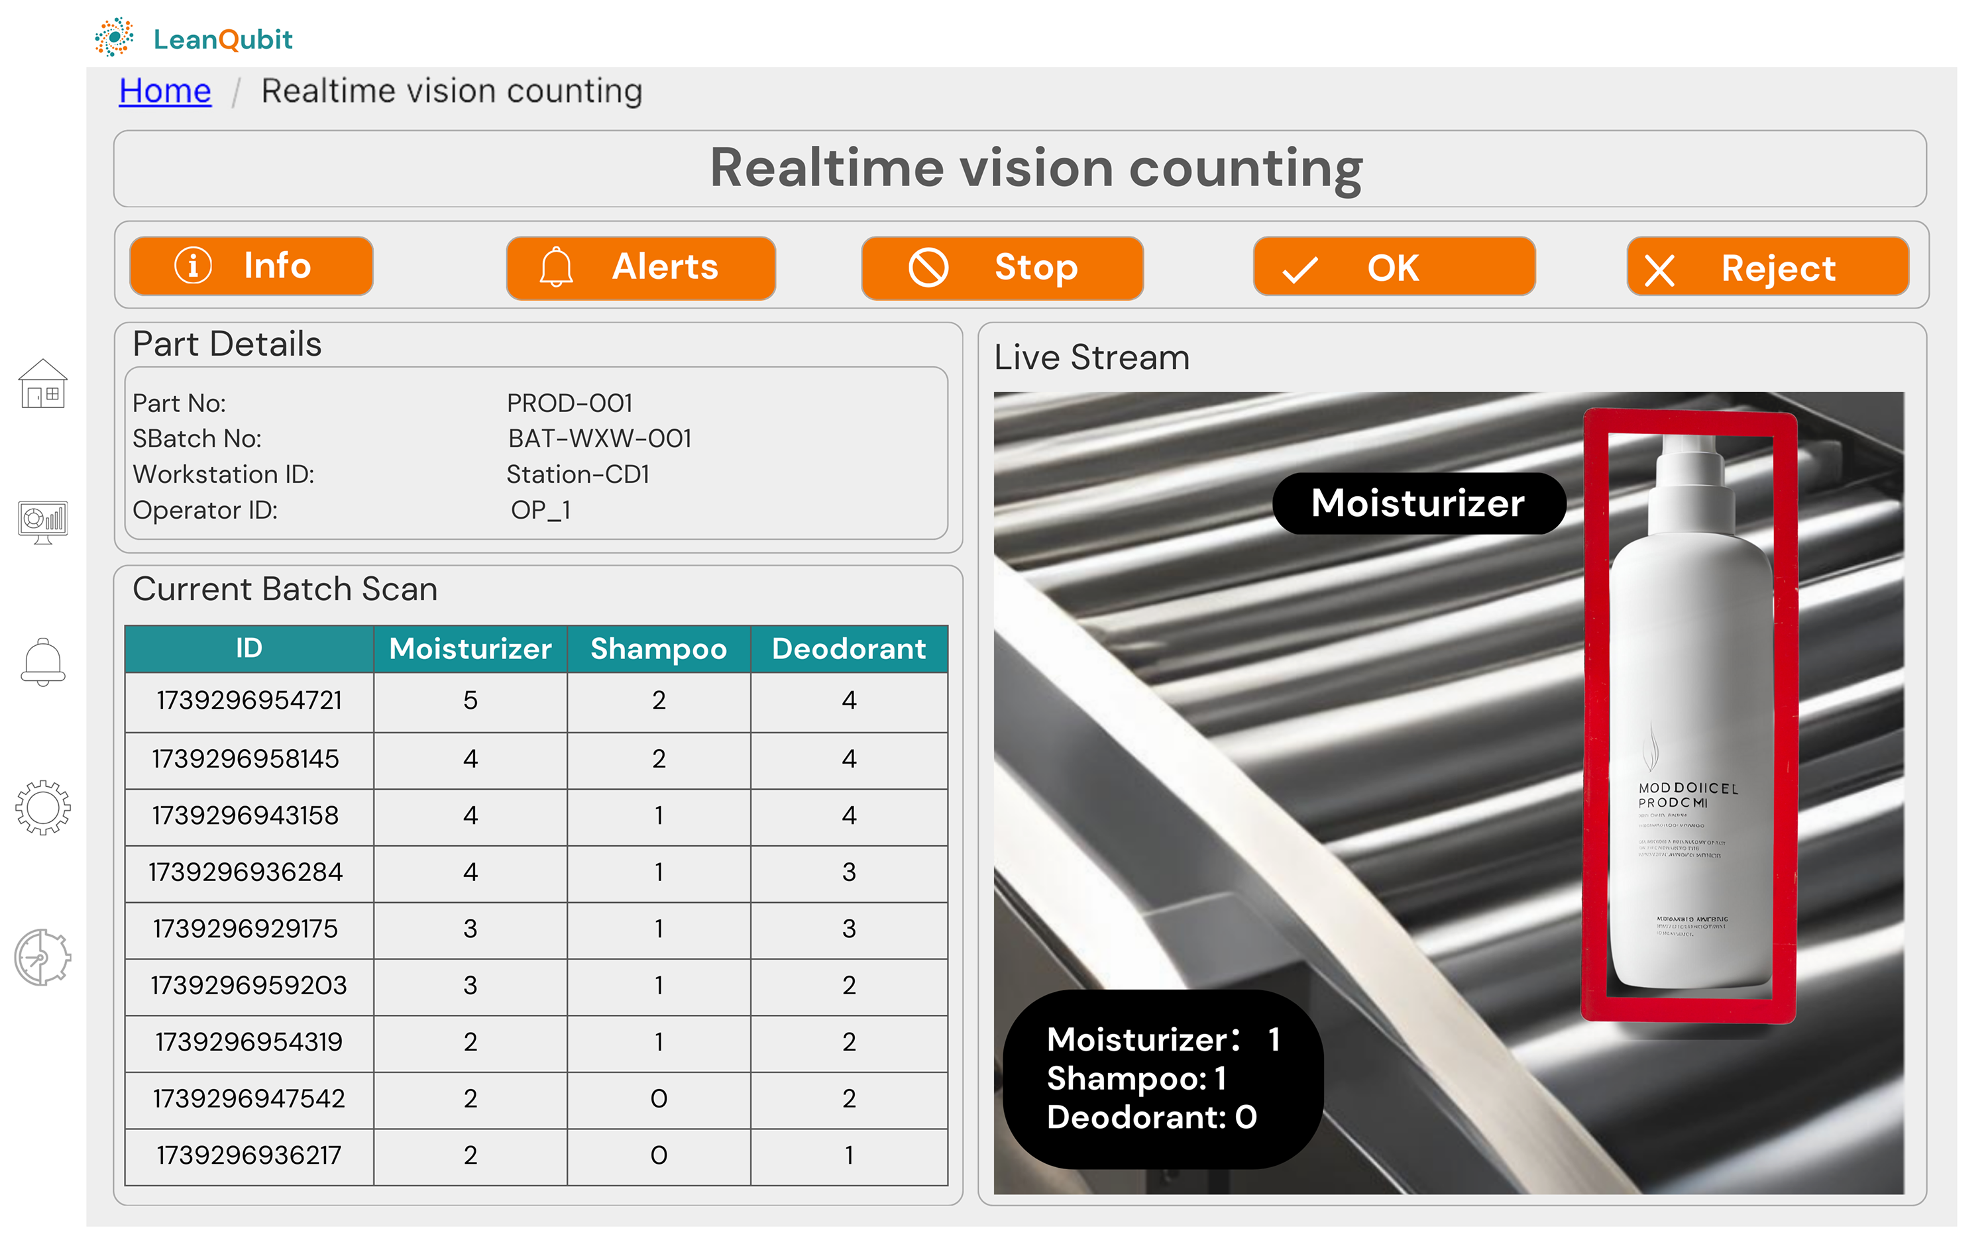Click the Stop button

(x=1002, y=268)
